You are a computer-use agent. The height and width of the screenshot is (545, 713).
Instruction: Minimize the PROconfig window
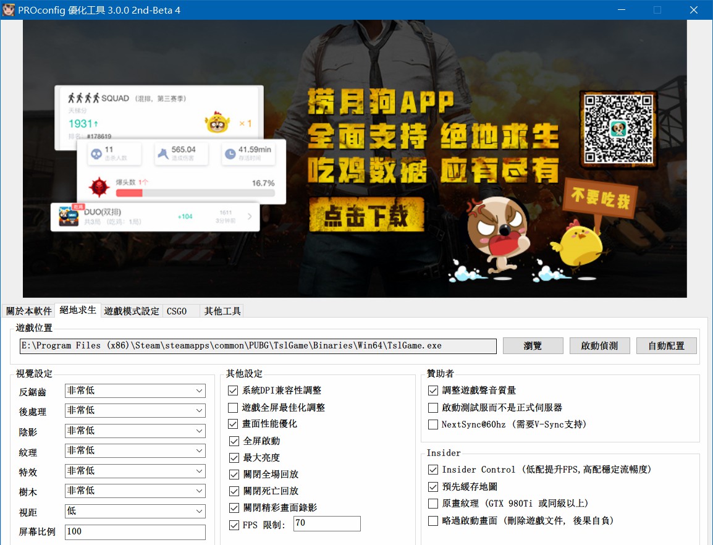click(622, 9)
